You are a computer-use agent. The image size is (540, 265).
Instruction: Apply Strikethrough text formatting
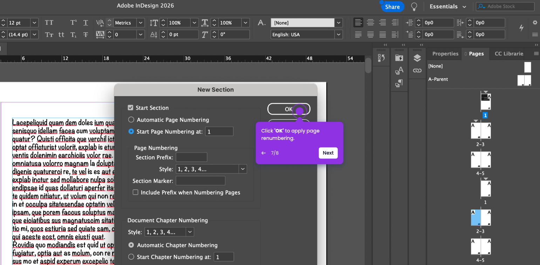pos(86,35)
